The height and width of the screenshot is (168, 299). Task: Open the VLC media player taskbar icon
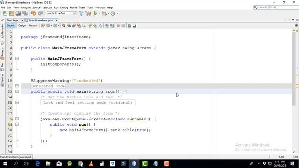tap(91, 164)
